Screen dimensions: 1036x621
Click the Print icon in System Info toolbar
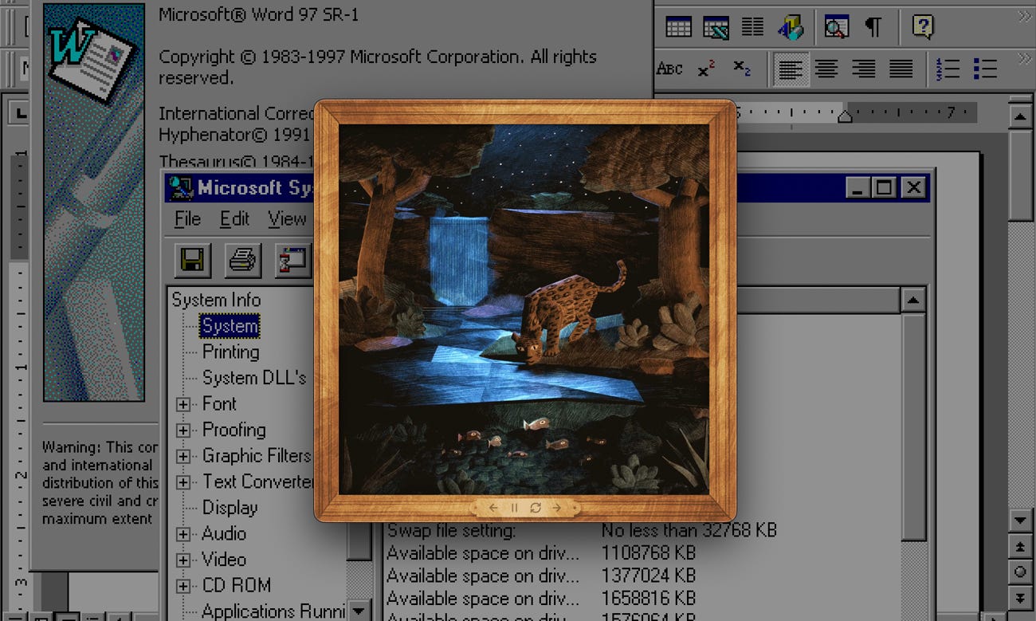(243, 260)
